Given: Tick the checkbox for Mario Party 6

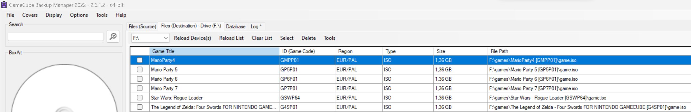Looking at the screenshot, I should [x=140, y=79].
